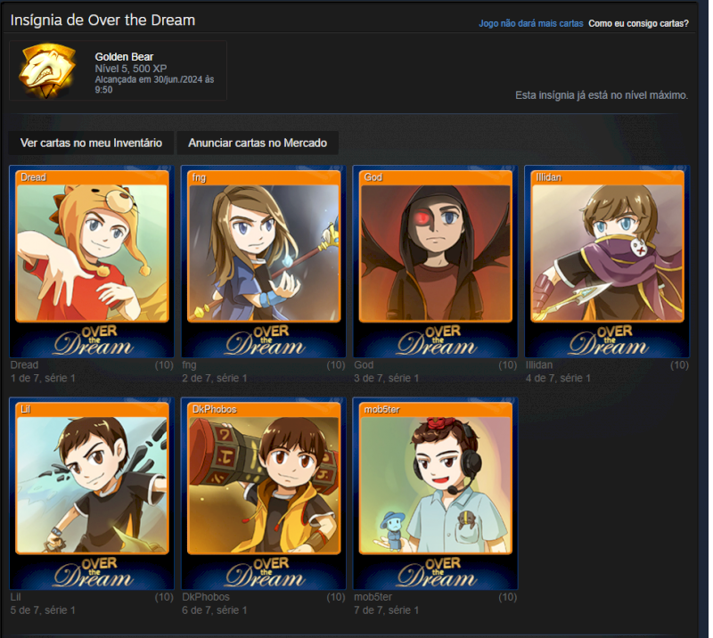Click the 'Lil' name below the card

[x=15, y=597]
